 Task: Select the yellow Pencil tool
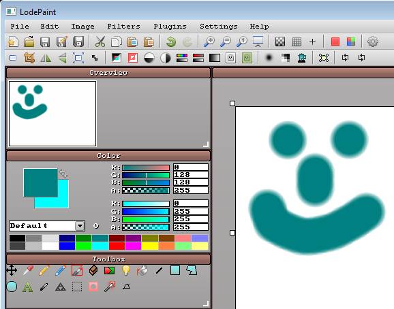pyautogui.click(x=44, y=271)
